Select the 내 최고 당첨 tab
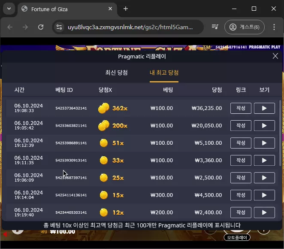The width and height of the screenshot is (284, 249). (164, 73)
